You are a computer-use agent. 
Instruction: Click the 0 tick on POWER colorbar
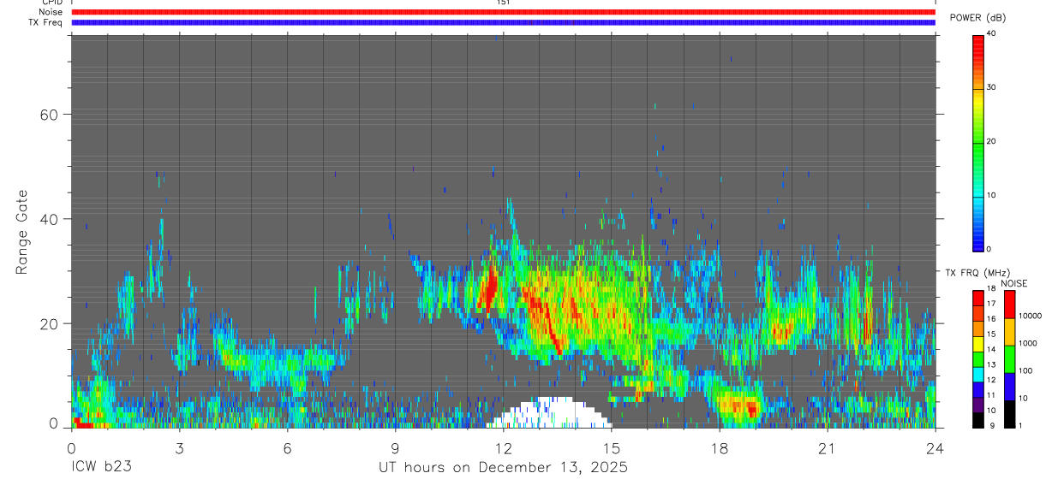click(x=989, y=249)
